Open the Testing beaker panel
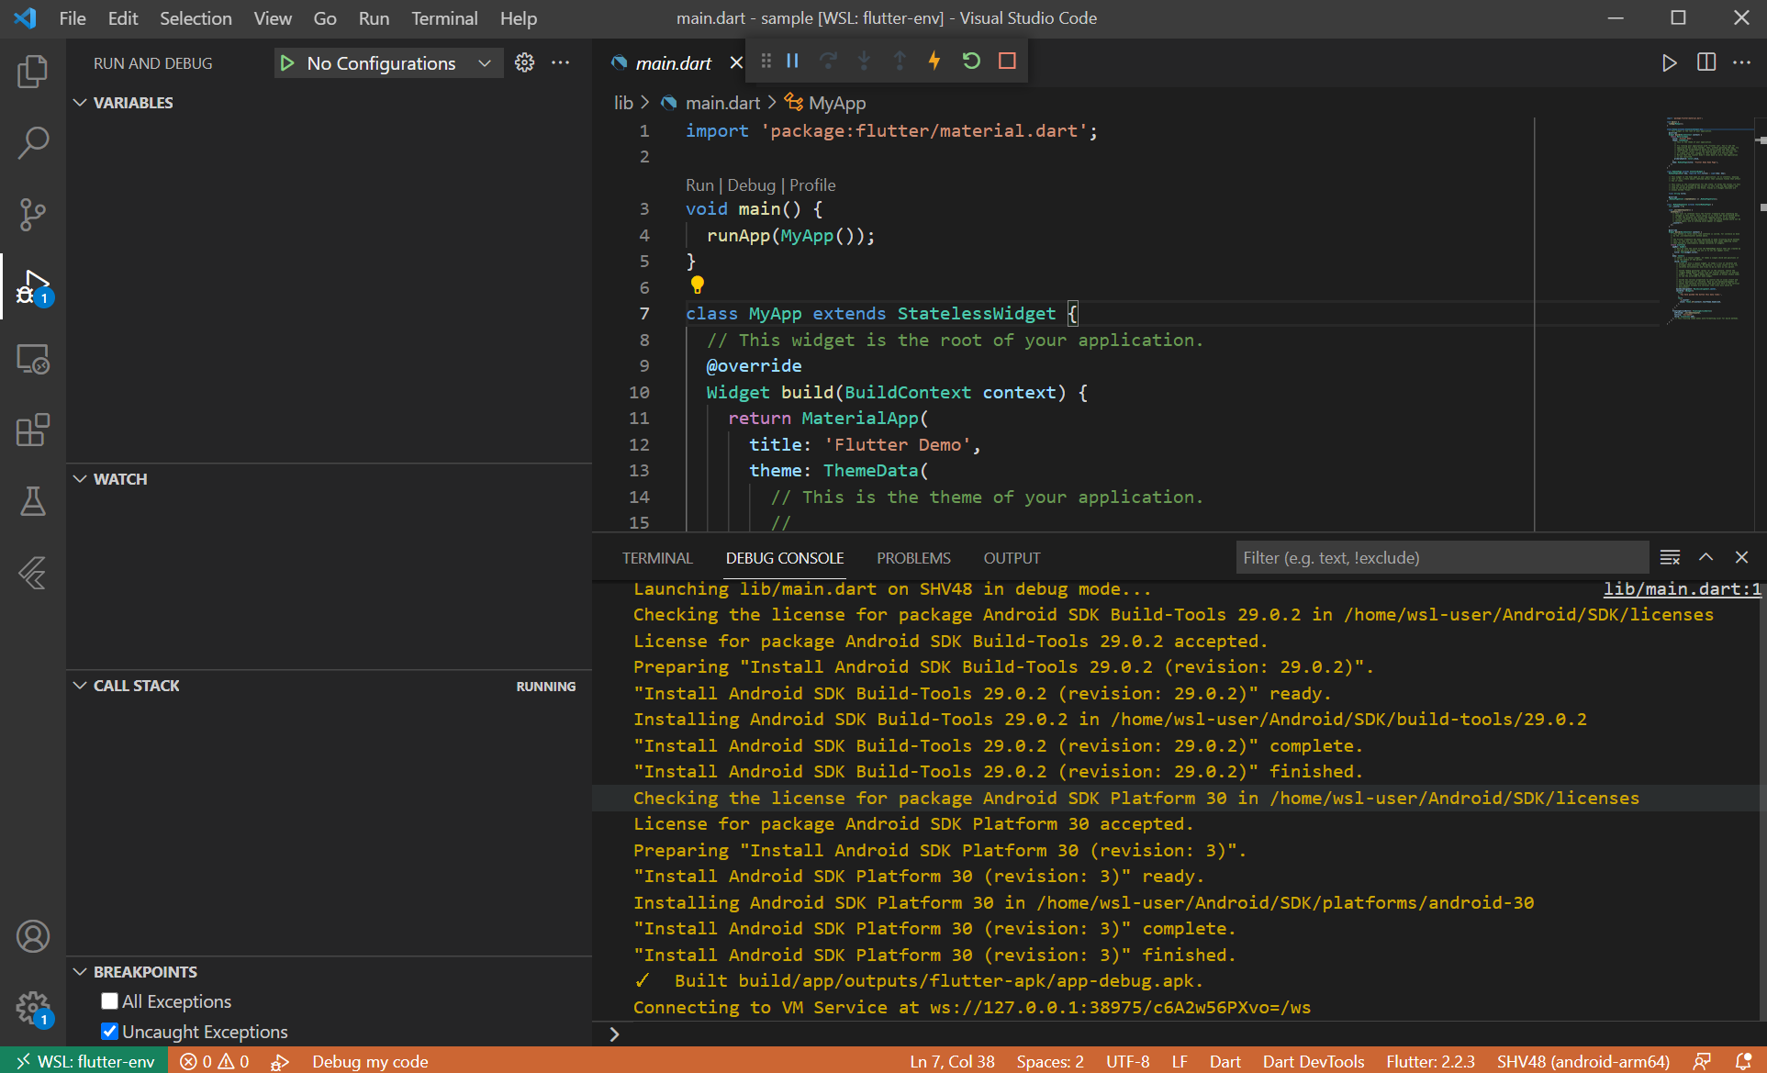 point(33,501)
